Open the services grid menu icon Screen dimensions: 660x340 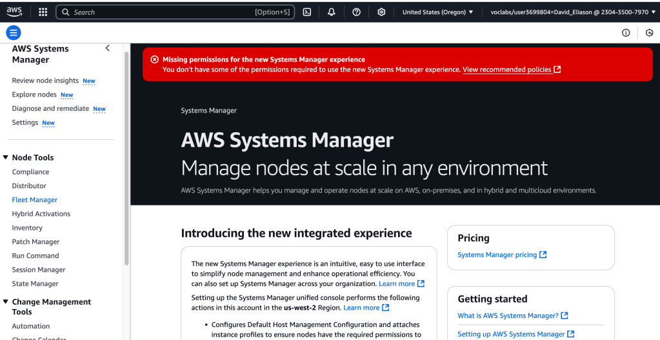43,12
